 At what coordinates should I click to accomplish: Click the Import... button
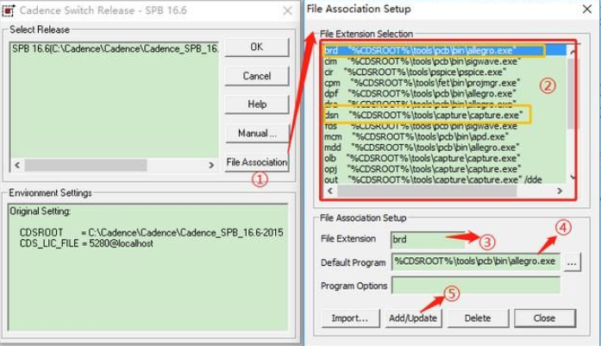coord(350,318)
